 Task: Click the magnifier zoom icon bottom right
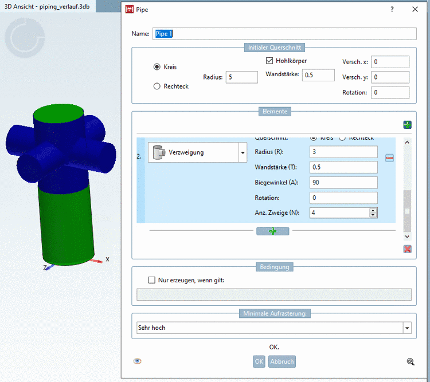[x=411, y=361]
